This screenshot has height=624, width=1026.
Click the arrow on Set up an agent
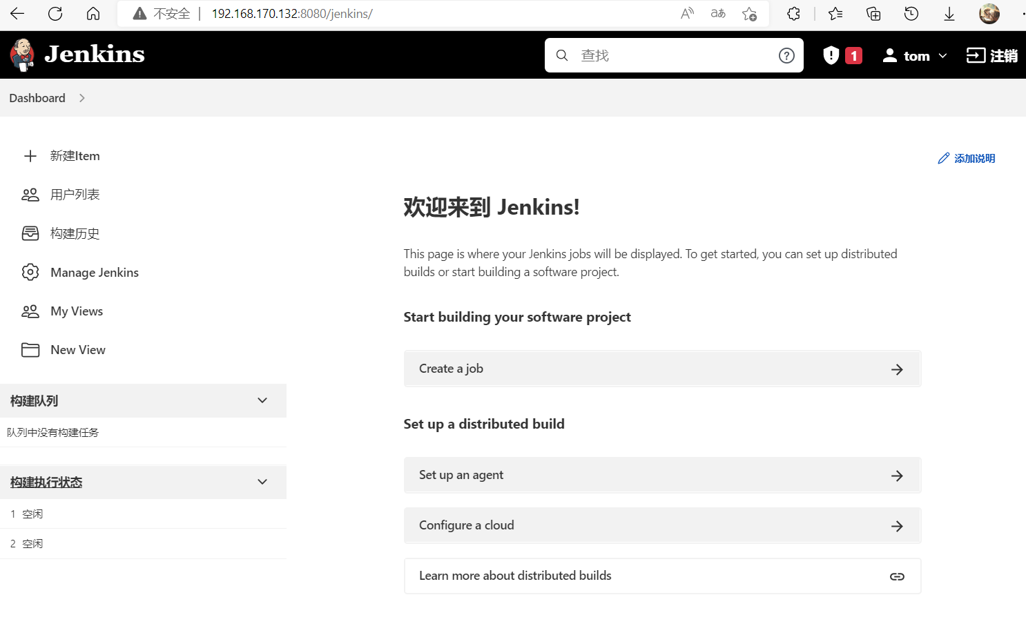(897, 476)
